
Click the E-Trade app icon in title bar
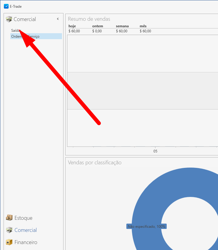[x=6, y=6]
